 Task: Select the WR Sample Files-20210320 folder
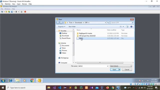(87, 36)
